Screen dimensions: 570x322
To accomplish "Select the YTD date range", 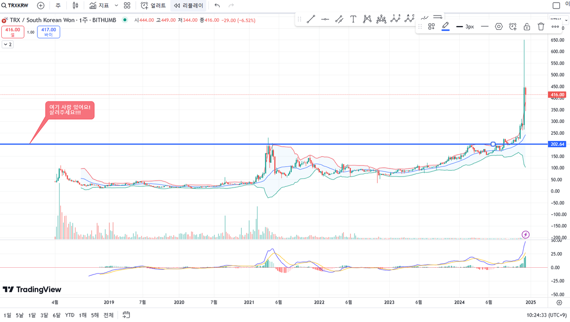I will point(70,315).
